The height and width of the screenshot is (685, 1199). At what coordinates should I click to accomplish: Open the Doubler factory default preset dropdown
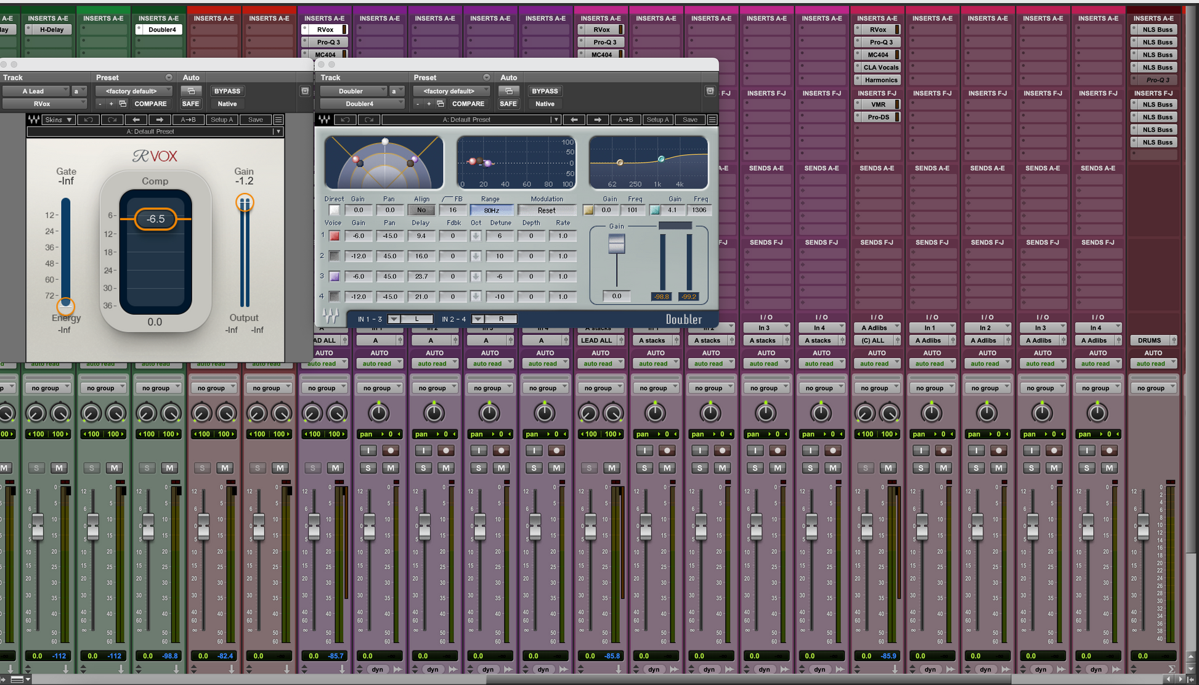click(453, 91)
